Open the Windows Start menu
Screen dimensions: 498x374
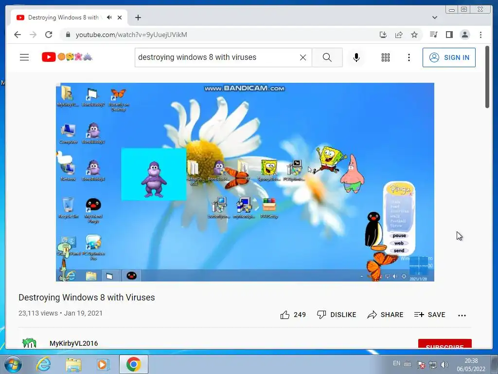point(13,364)
